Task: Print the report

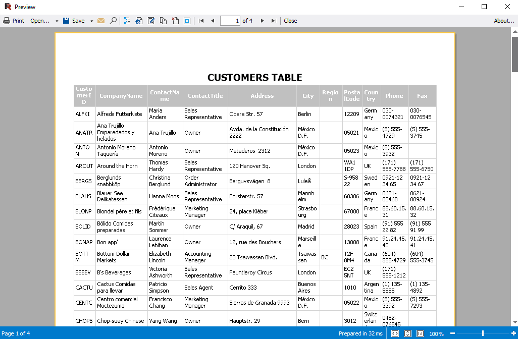Action: 14,21
